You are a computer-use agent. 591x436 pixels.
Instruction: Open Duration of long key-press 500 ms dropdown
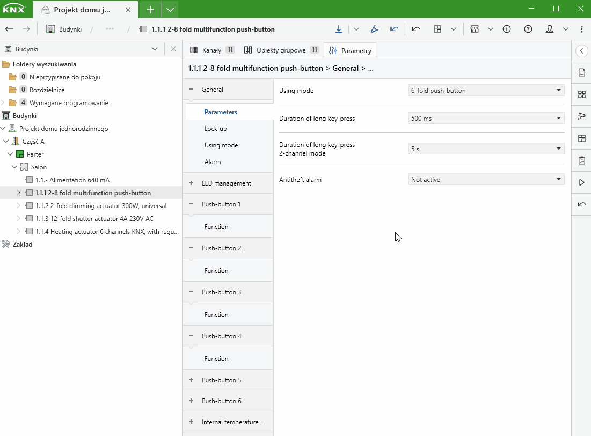(486, 119)
